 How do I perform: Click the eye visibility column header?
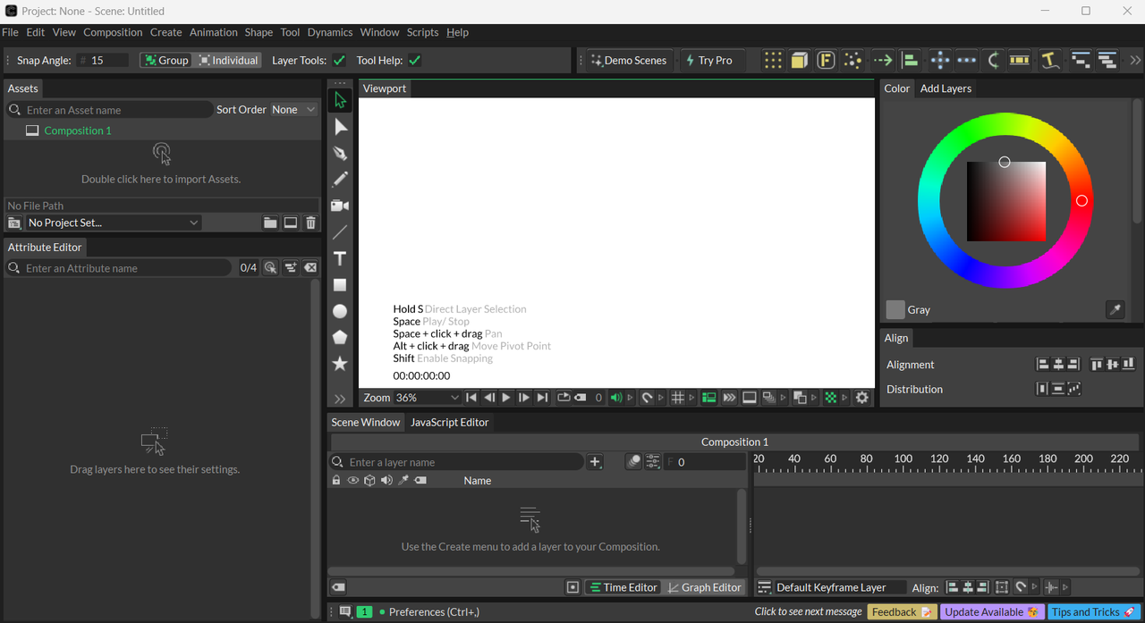(x=353, y=481)
